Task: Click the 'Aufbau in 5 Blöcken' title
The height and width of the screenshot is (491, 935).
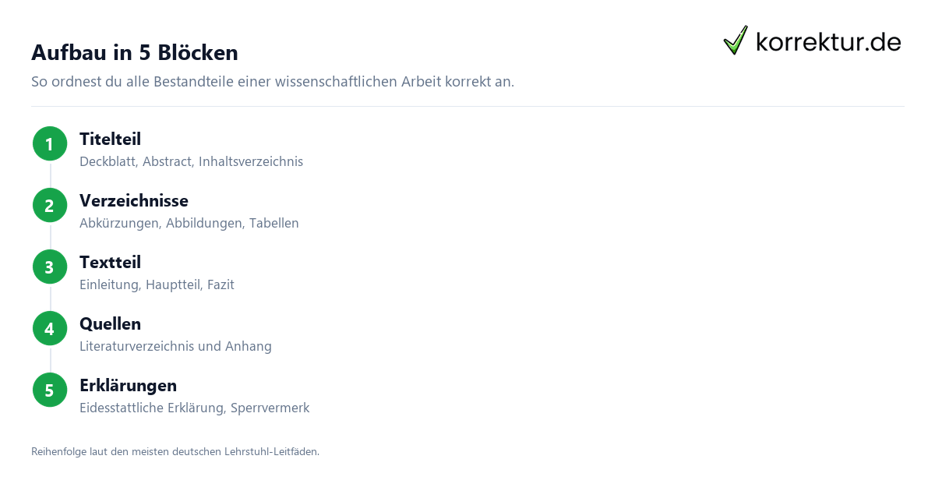Action: (135, 53)
